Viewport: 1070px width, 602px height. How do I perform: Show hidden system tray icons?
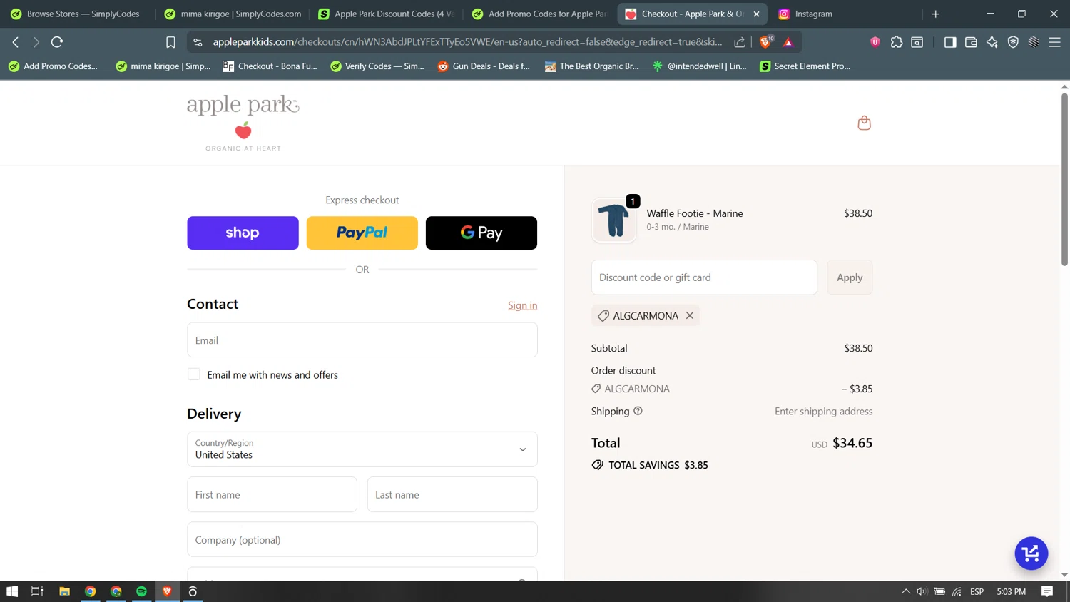pyautogui.click(x=905, y=591)
